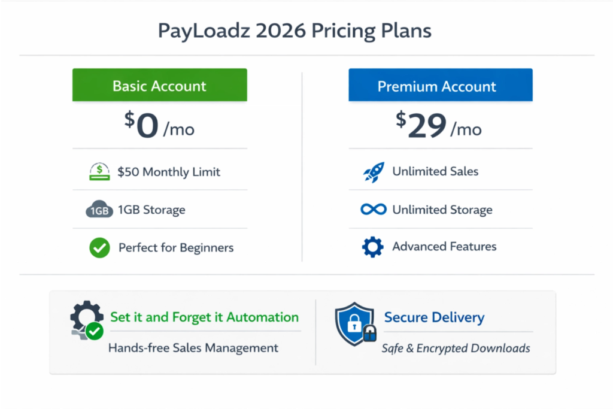Viewport: 613px width, 409px height.
Task: Click the PayLoadz 2026 Pricing Plans title
Action: click(x=294, y=31)
